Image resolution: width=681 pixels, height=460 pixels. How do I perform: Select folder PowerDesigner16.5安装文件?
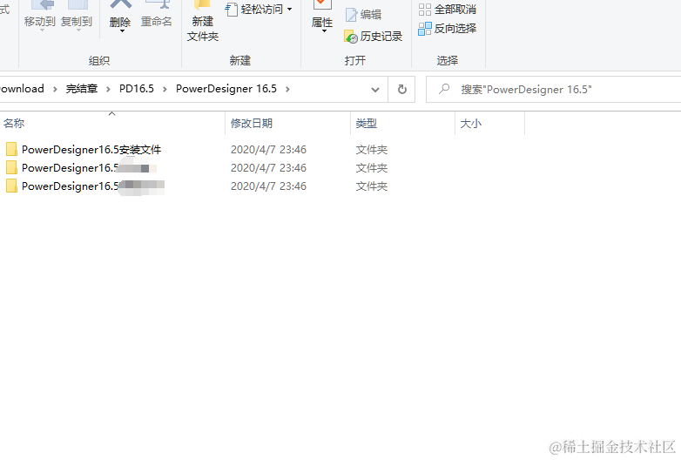click(x=91, y=150)
